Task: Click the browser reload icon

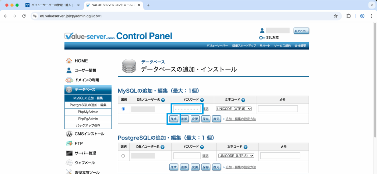Action: tap(24, 16)
